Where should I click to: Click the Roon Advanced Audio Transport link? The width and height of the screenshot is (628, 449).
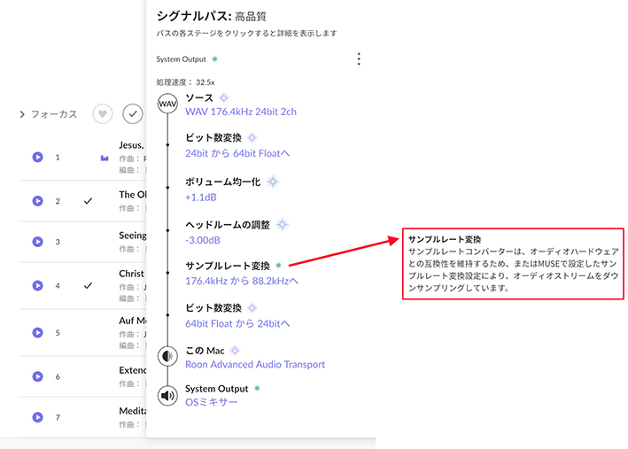(x=255, y=364)
